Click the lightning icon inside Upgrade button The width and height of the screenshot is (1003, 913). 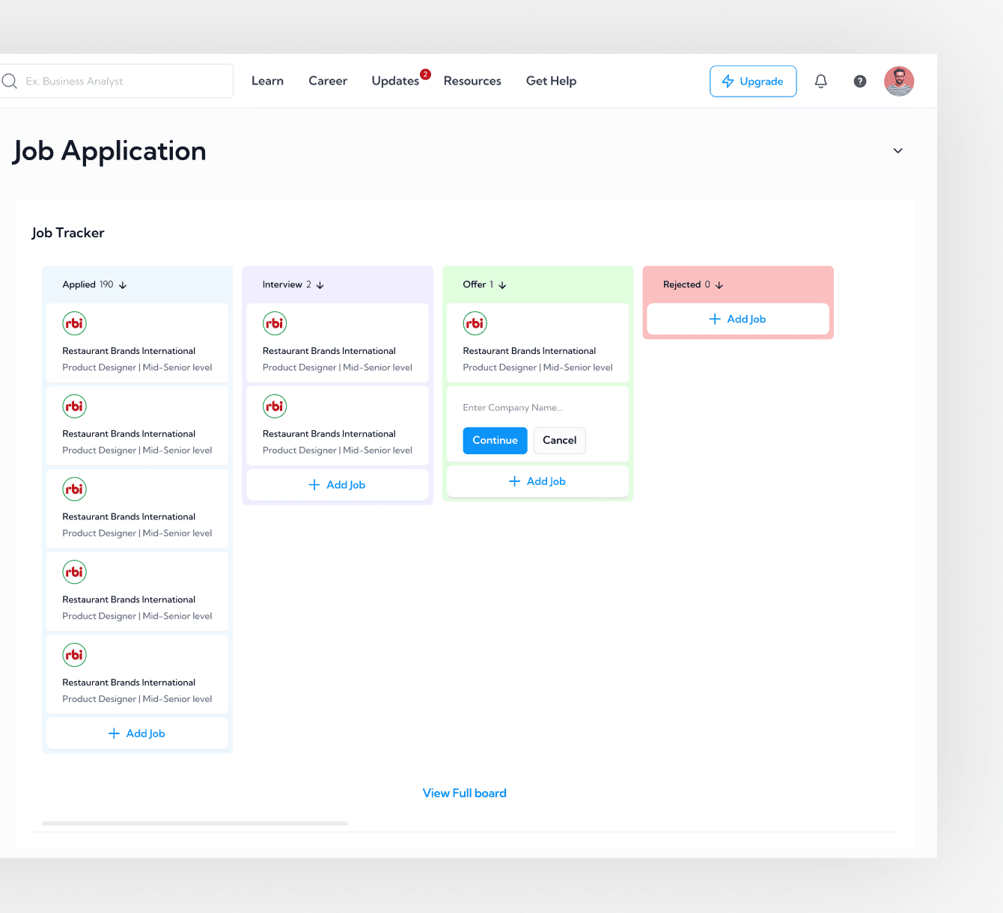[728, 81]
